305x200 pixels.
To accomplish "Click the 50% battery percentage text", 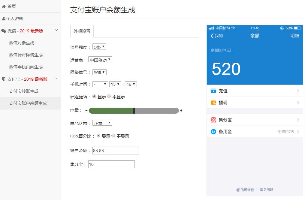I will [289, 28].
